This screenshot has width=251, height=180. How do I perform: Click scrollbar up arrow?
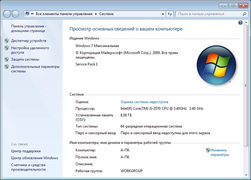click(x=246, y=23)
